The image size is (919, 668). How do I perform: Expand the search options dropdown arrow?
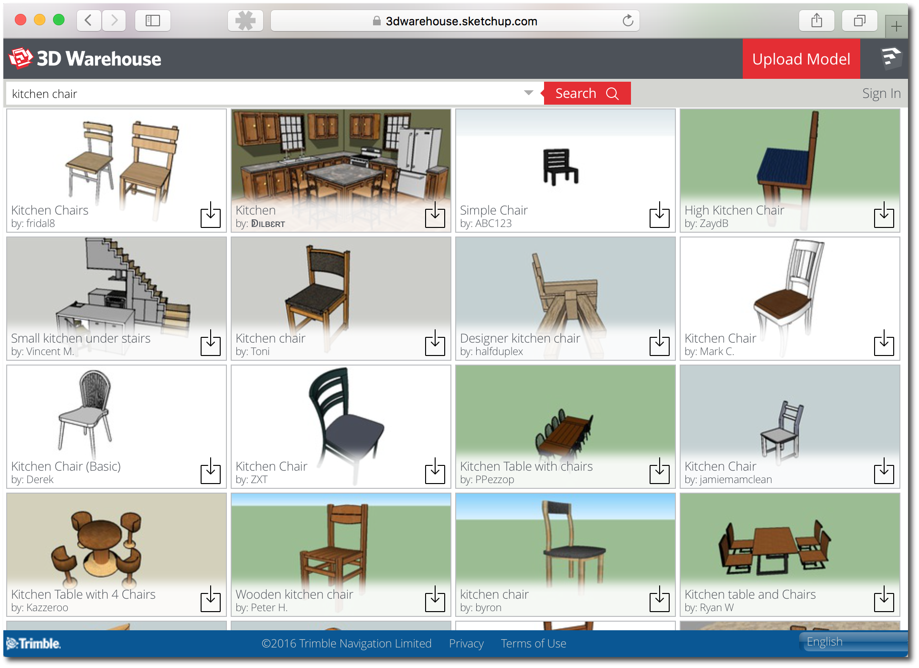click(528, 93)
